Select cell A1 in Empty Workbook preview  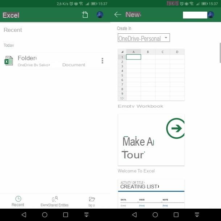(133, 57)
